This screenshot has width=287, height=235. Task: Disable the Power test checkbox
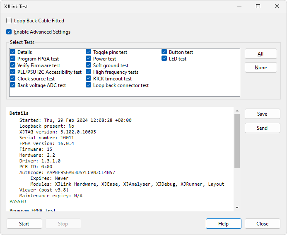click(89, 59)
